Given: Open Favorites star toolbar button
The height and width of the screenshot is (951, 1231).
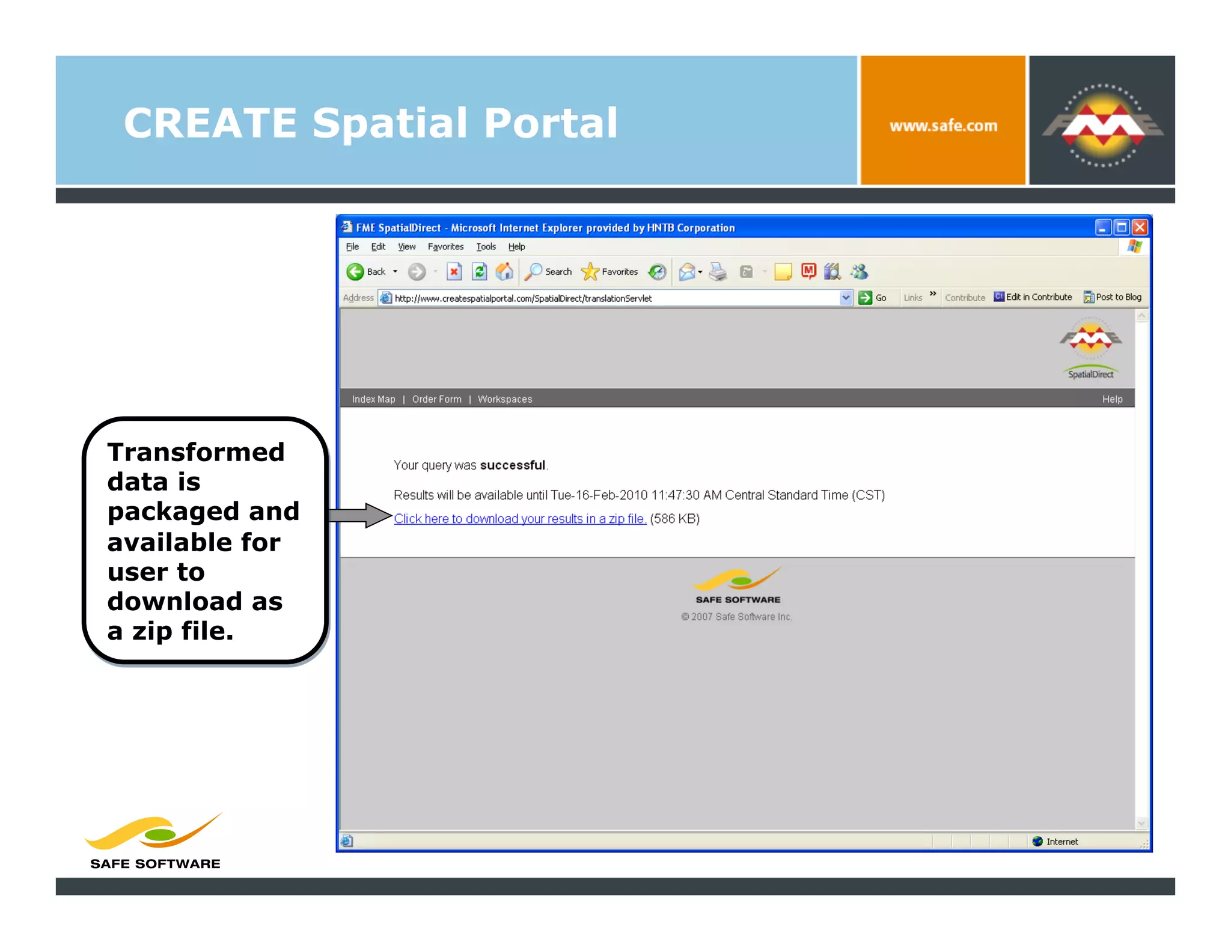Looking at the screenshot, I should click(609, 272).
